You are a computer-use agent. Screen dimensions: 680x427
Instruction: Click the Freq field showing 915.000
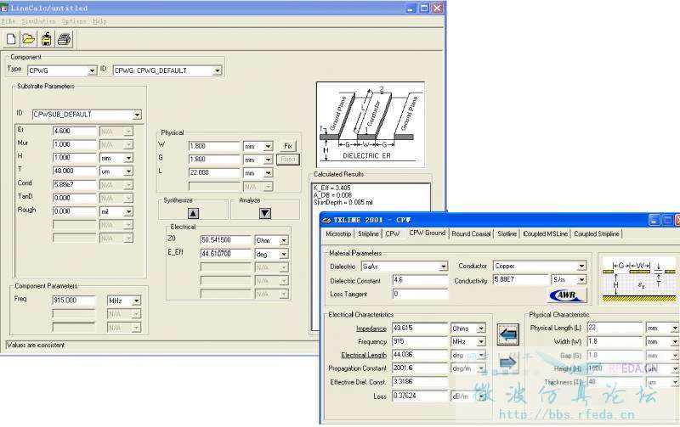[x=74, y=301]
